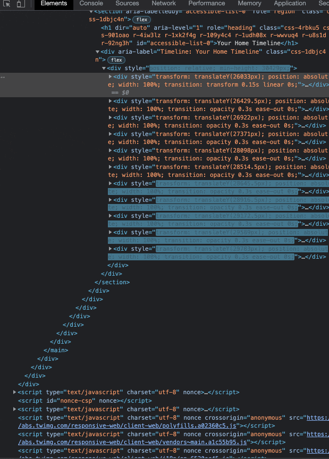Collapse the Timeline: Your Home Timeline div
This screenshot has height=459, width=329.
point(97,52)
